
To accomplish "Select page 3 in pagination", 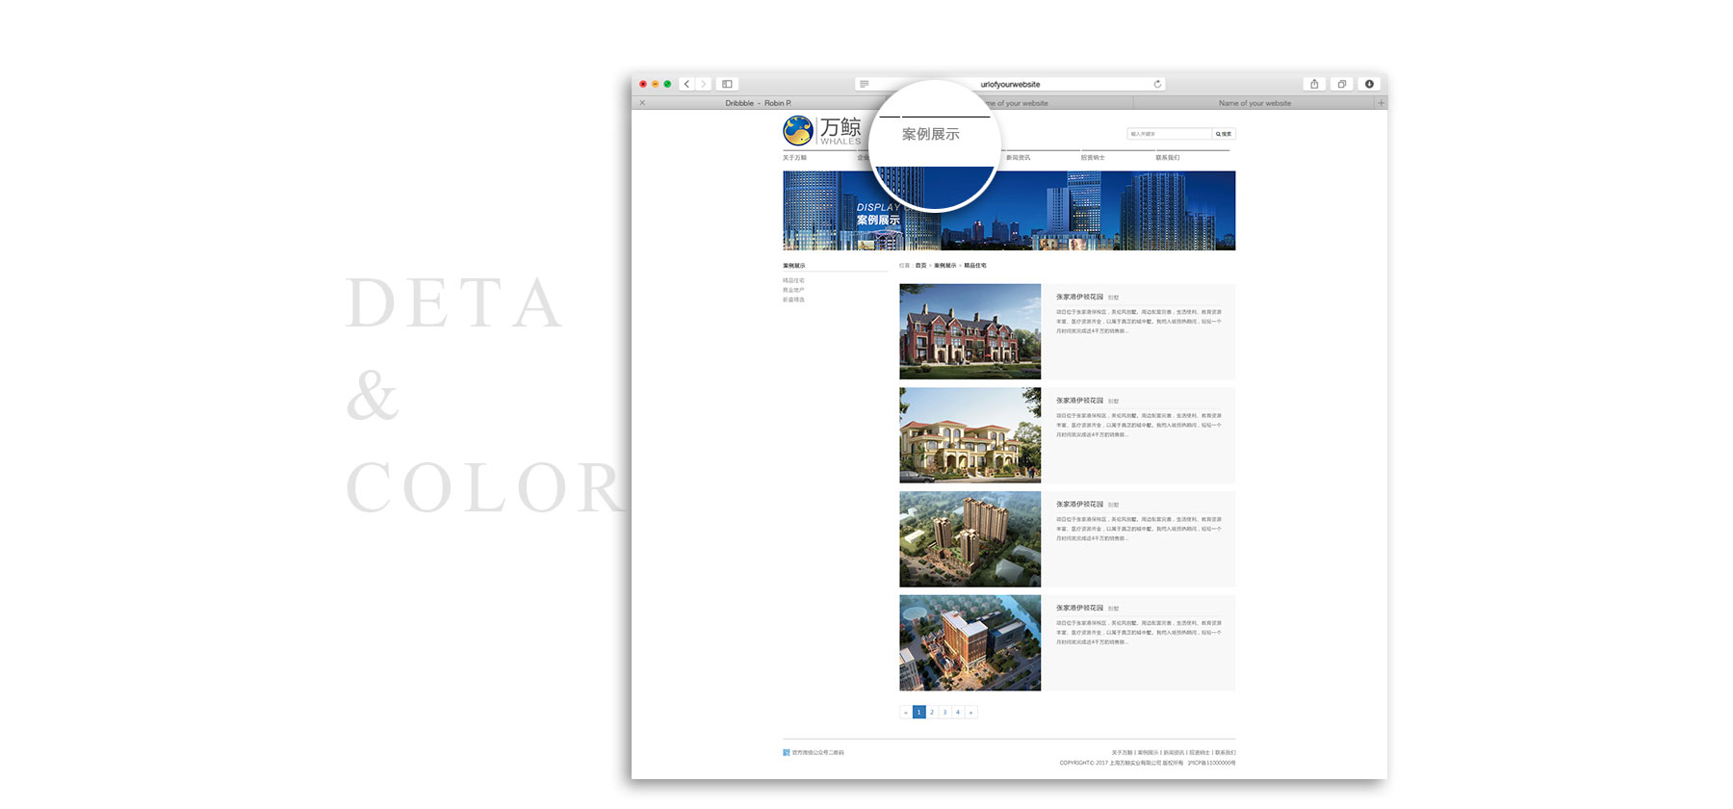I will (x=944, y=713).
